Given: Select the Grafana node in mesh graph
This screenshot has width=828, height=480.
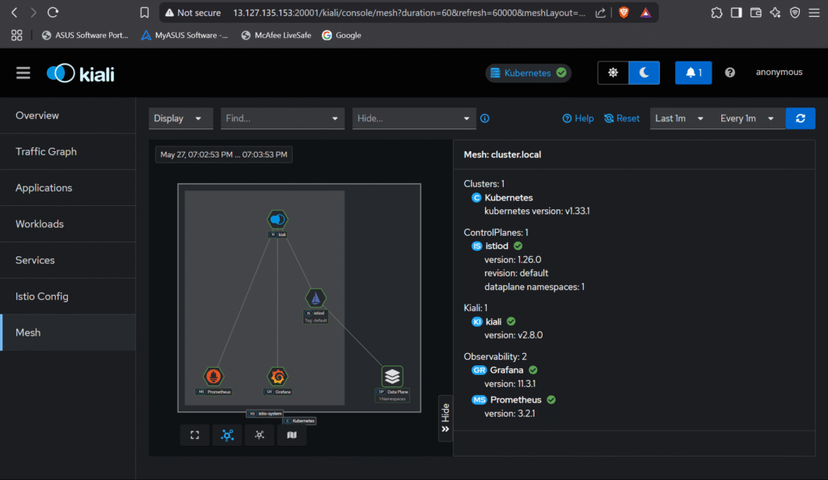Looking at the screenshot, I should click(x=277, y=377).
